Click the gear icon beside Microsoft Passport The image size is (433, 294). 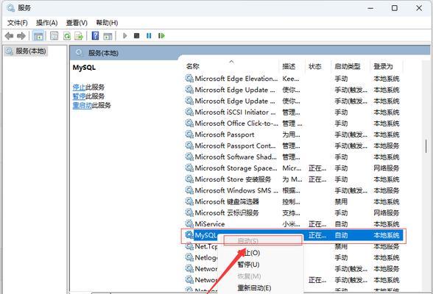189,135
